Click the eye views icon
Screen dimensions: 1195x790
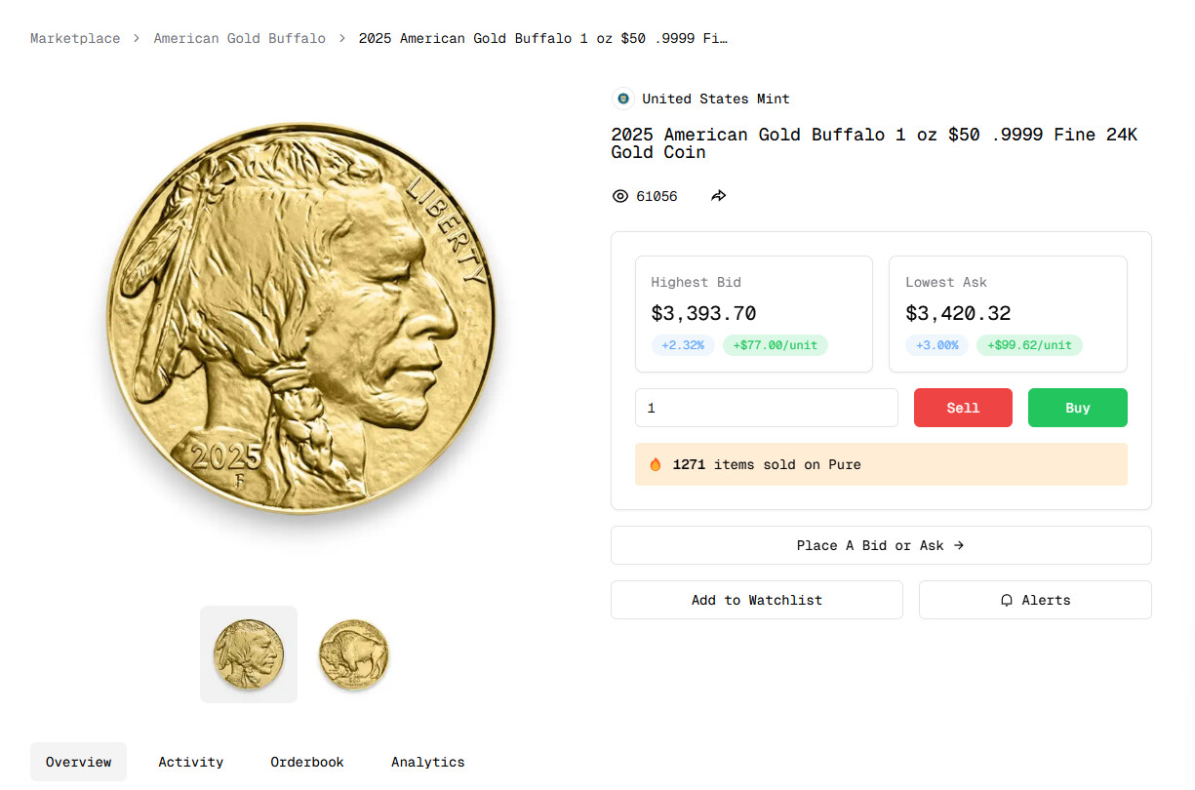tap(619, 196)
